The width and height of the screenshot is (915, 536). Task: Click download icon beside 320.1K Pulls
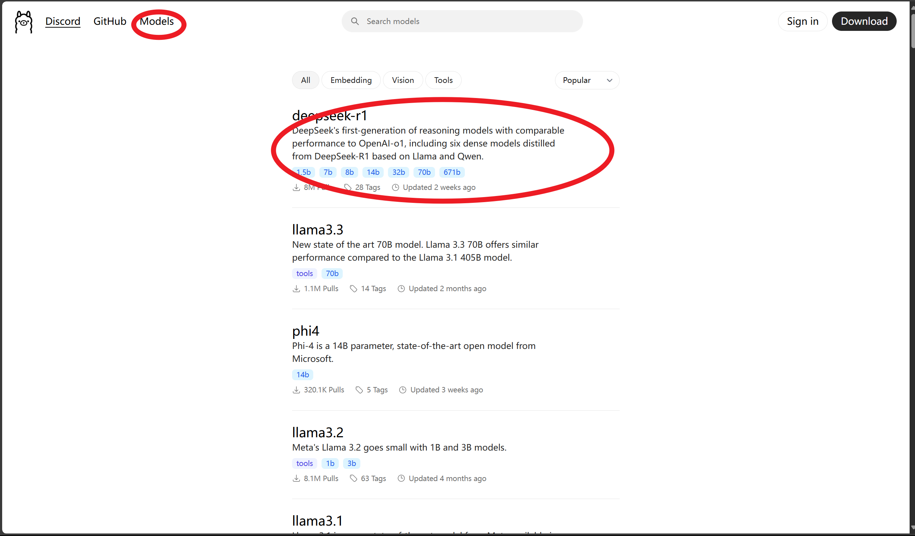[x=296, y=390]
